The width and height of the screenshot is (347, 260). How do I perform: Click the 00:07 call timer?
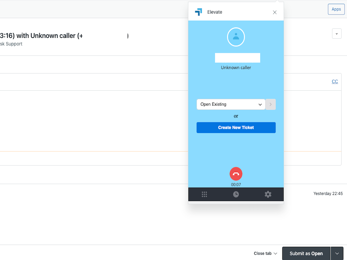(236, 185)
